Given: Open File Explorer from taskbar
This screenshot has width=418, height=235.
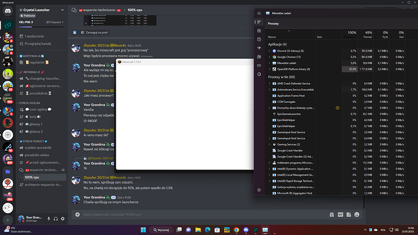Looking at the screenshot, I should click(x=198, y=230).
